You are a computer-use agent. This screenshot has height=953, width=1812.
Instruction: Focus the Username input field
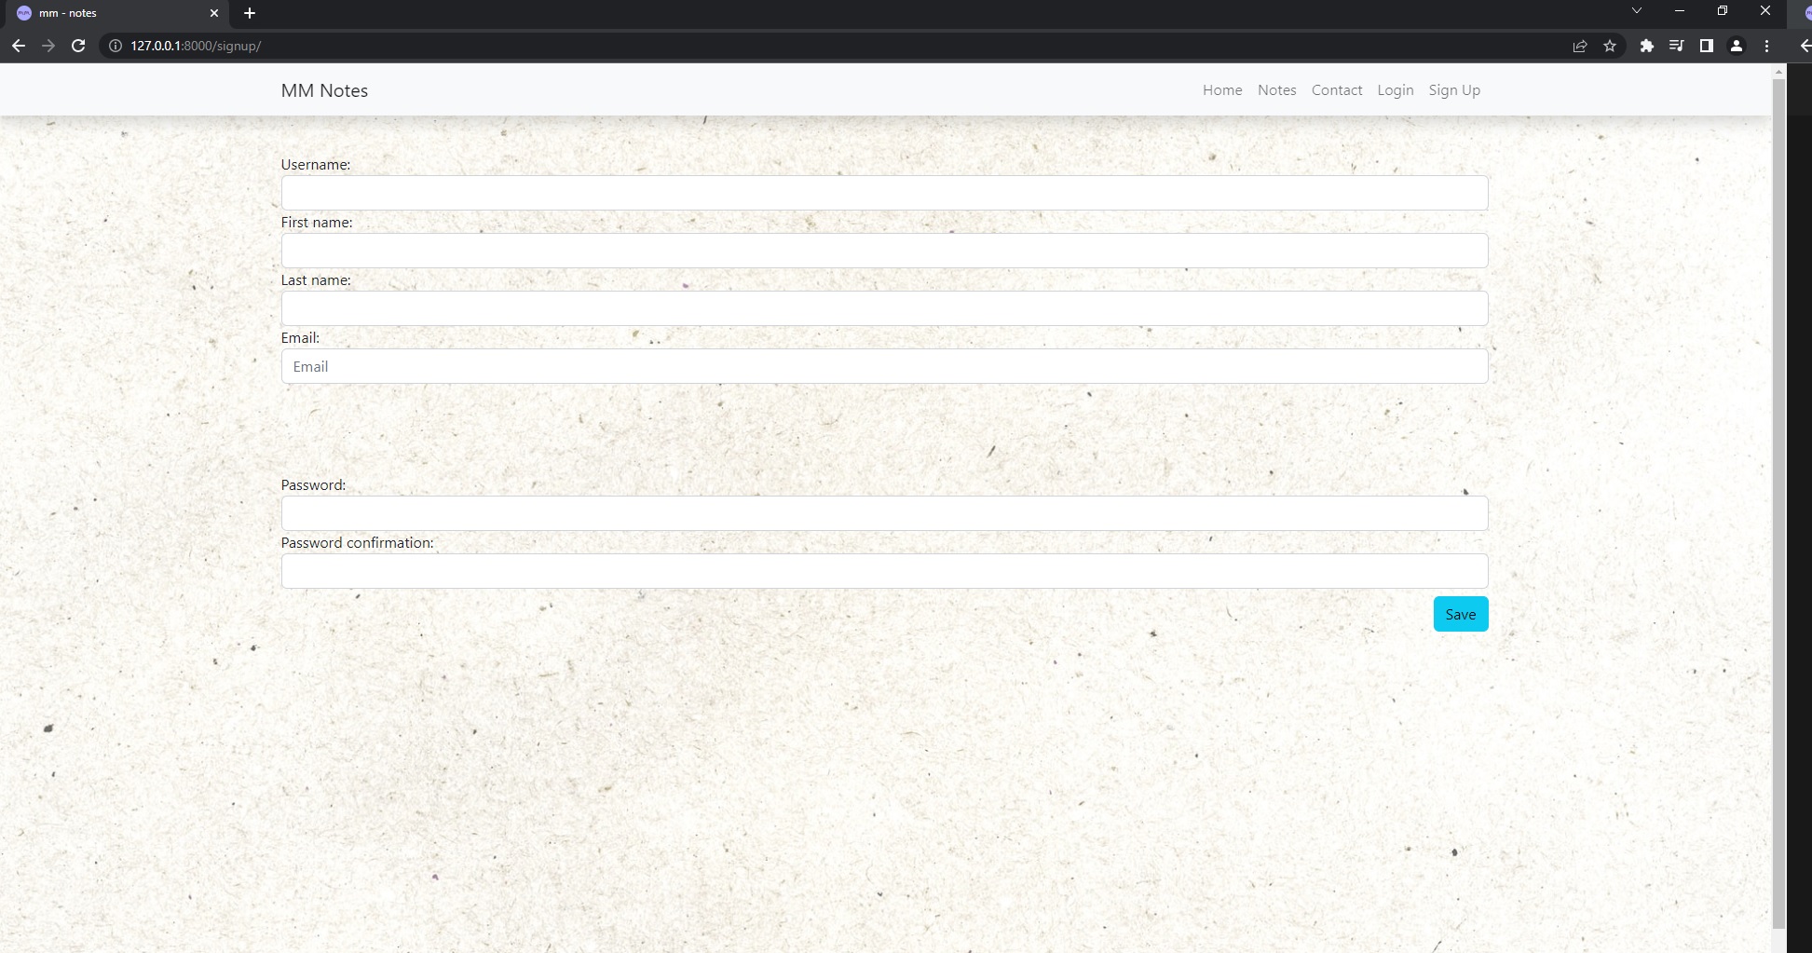pos(884,193)
